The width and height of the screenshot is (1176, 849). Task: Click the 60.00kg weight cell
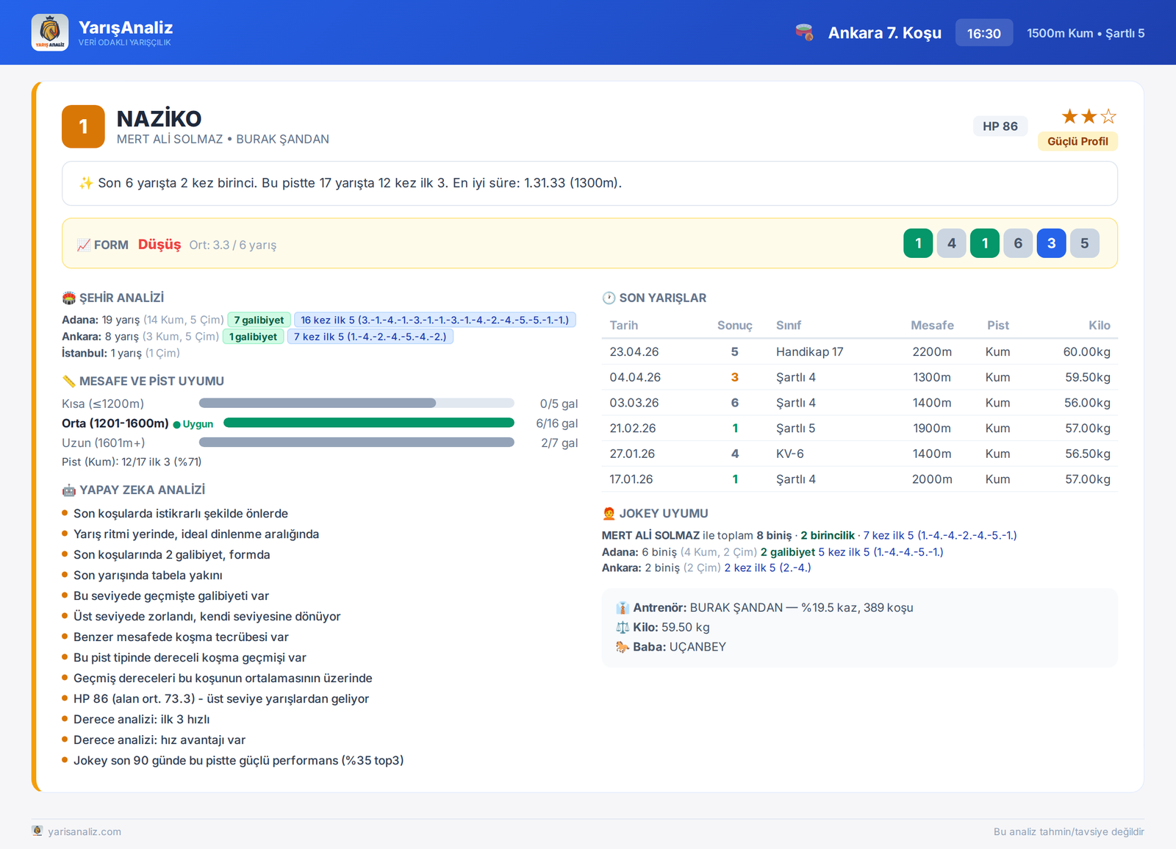tap(1086, 351)
